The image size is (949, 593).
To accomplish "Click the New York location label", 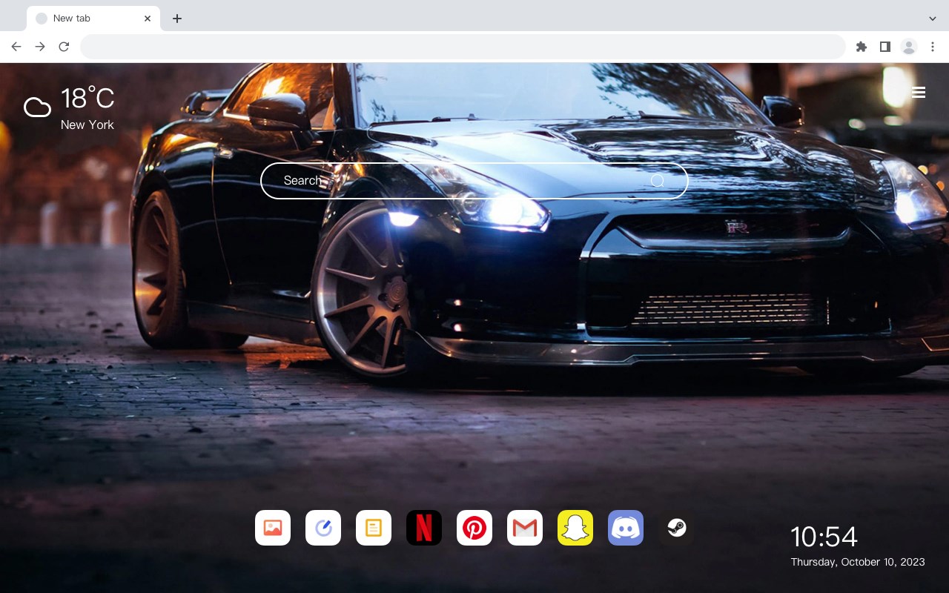I will click(87, 125).
